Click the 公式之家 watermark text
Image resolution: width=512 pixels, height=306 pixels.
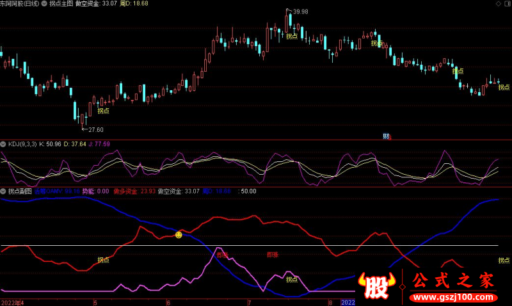pyautogui.click(x=452, y=280)
